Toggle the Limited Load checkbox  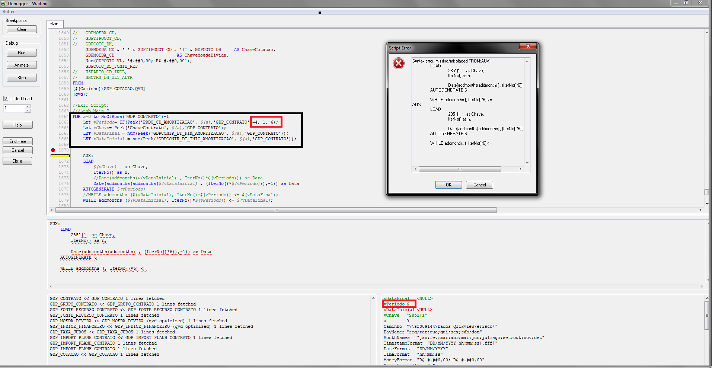tap(6, 99)
